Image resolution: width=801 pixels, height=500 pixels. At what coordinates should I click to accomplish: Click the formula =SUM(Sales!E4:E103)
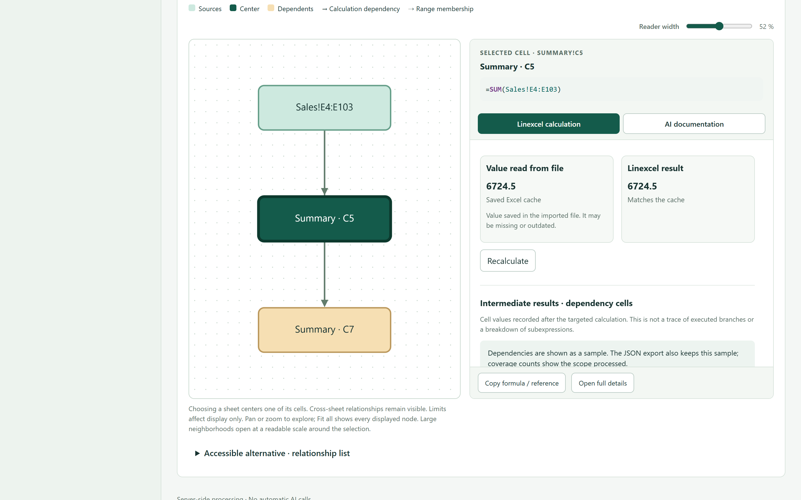pos(523,89)
